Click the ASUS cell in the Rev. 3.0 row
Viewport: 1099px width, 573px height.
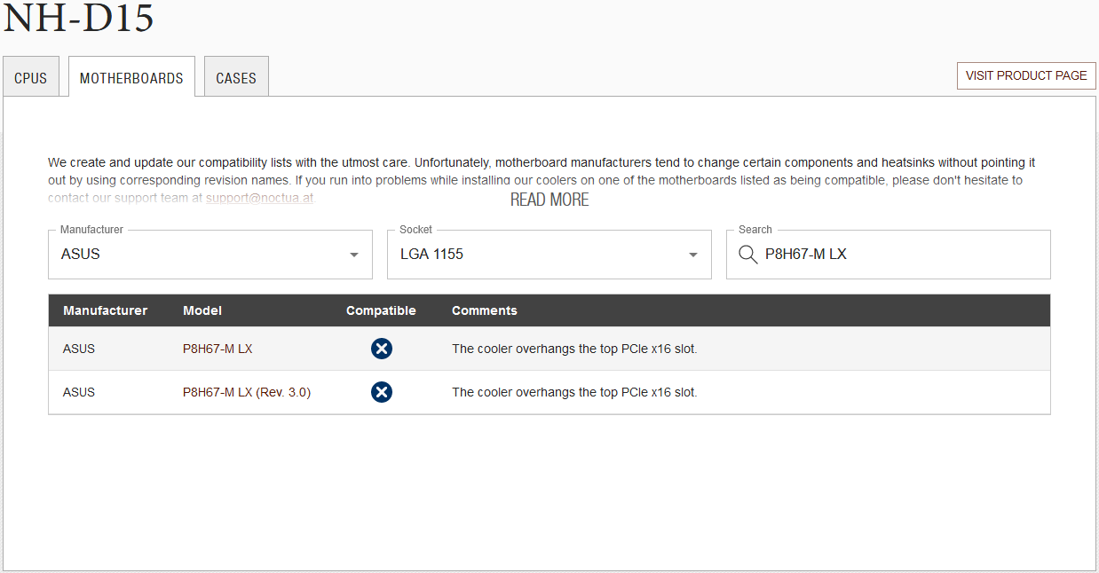pyautogui.click(x=79, y=392)
